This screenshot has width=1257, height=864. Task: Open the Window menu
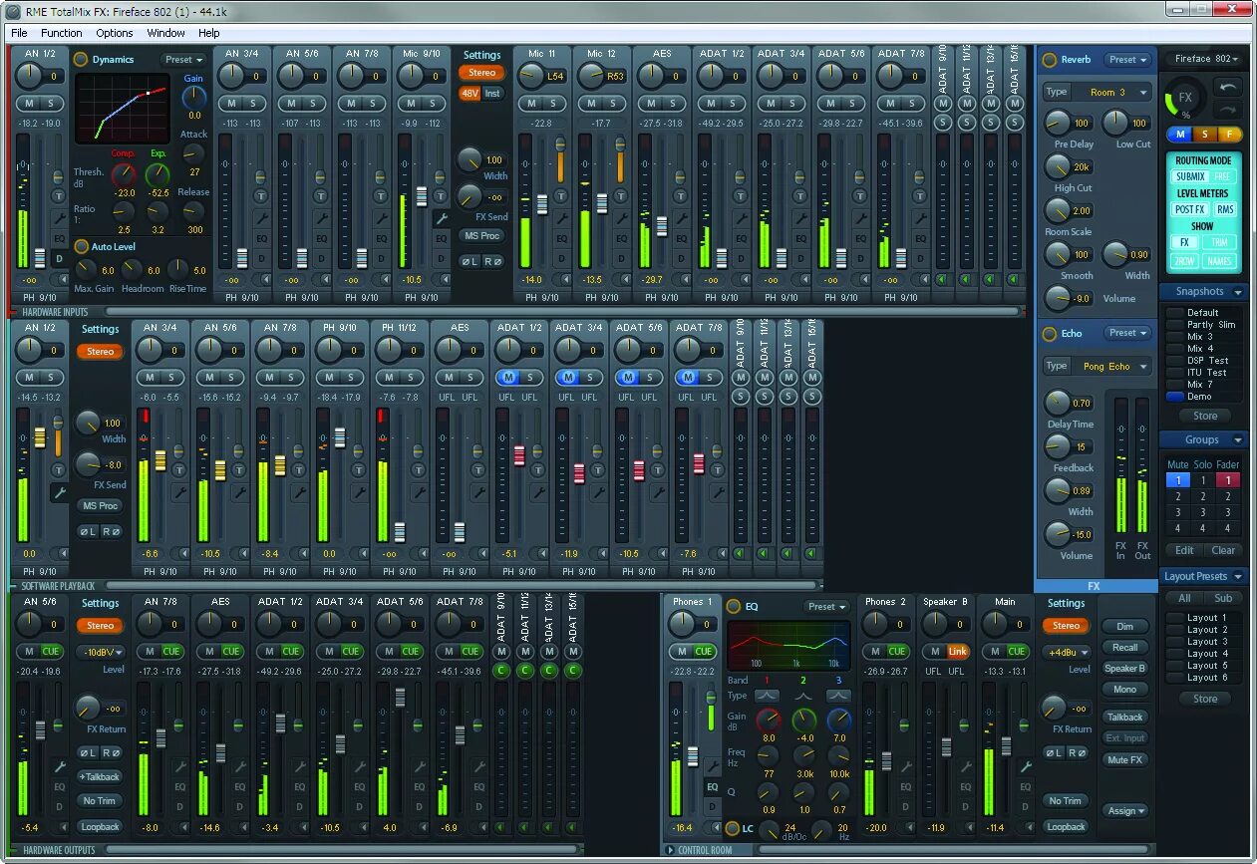[165, 33]
